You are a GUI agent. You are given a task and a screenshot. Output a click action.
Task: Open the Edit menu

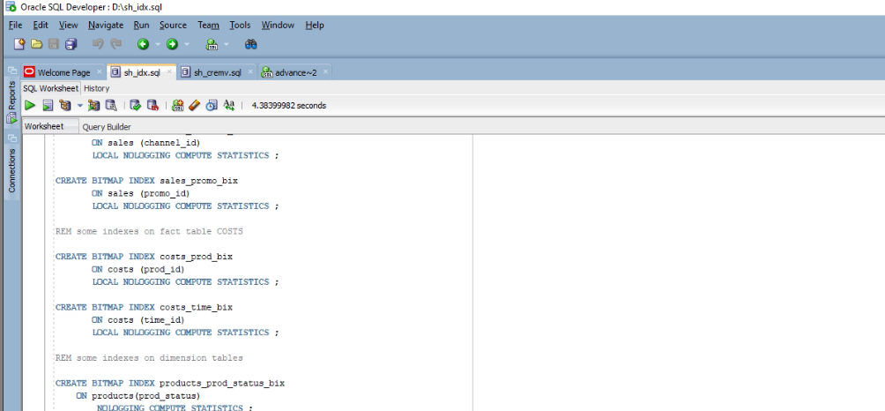coord(41,25)
